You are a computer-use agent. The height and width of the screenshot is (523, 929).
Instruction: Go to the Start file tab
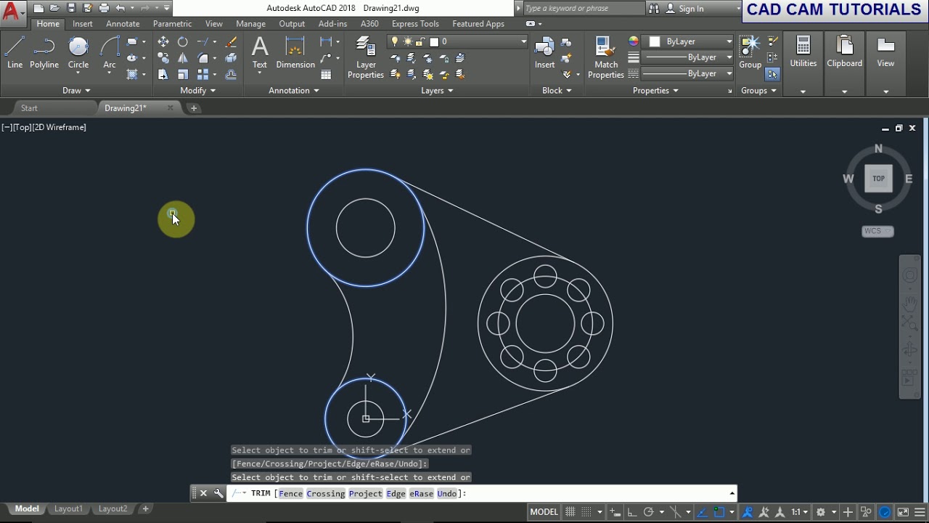tap(29, 108)
